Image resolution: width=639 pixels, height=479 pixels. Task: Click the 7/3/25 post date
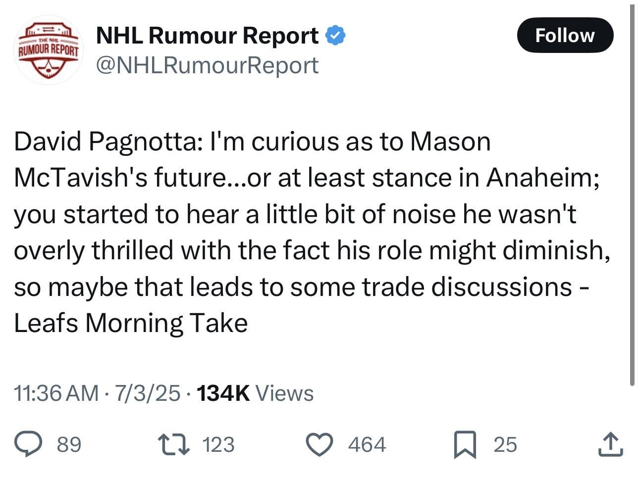pyautogui.click(x=147, y=393)
